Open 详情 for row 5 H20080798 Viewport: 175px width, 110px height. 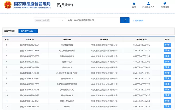[167, 67]
